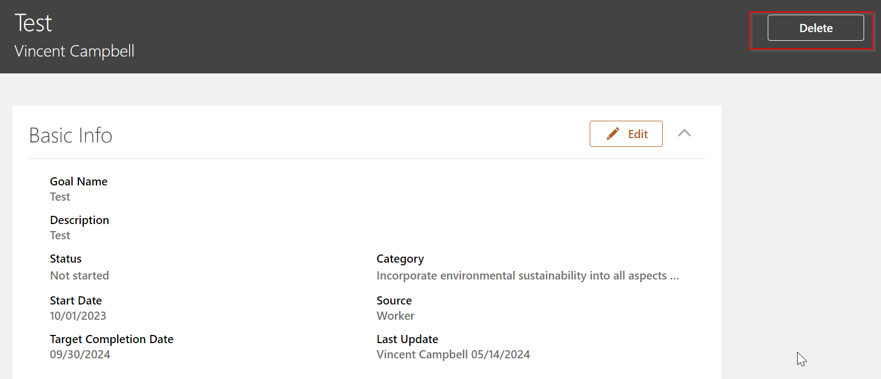
Task: Click the Delete button for this goal
Action: [x=815, y=28]
